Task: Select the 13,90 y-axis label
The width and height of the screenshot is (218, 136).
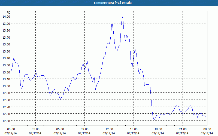Action: (6, 23)
